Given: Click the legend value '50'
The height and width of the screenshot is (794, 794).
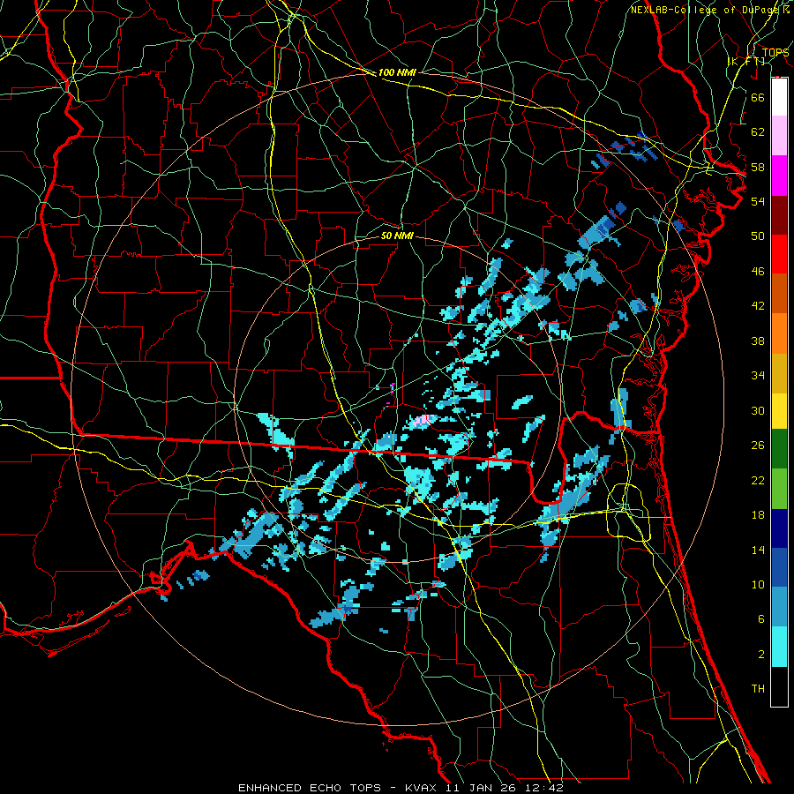Looking at the screenshot, I should [758, 236].
